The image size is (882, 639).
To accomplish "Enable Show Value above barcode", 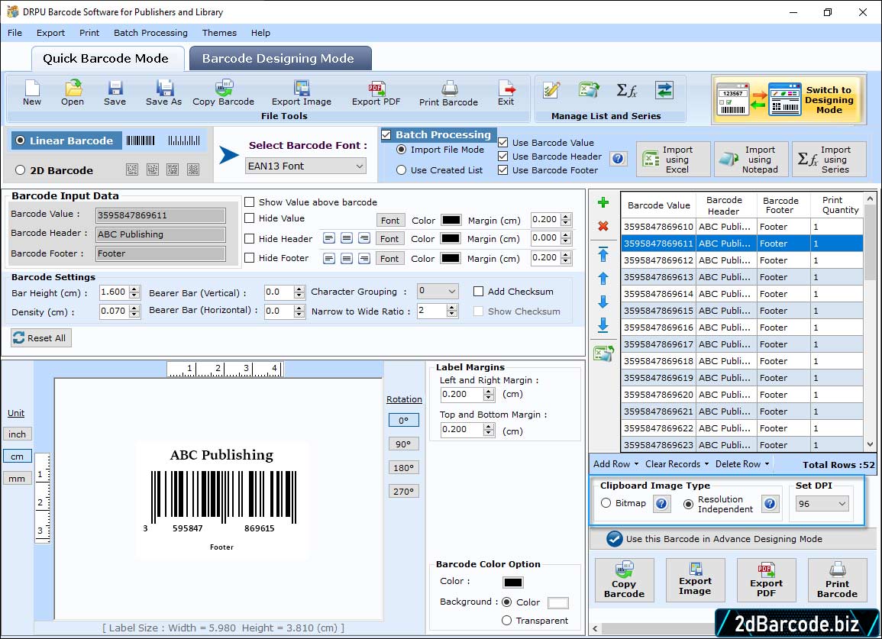I will tap(249, 202).
